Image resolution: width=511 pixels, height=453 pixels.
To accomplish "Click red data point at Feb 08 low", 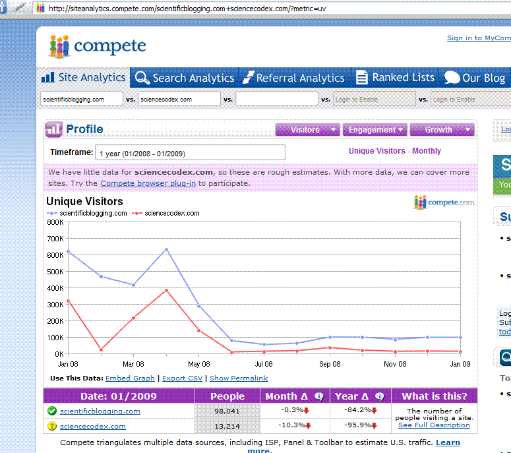I will [x=101, y=349].
